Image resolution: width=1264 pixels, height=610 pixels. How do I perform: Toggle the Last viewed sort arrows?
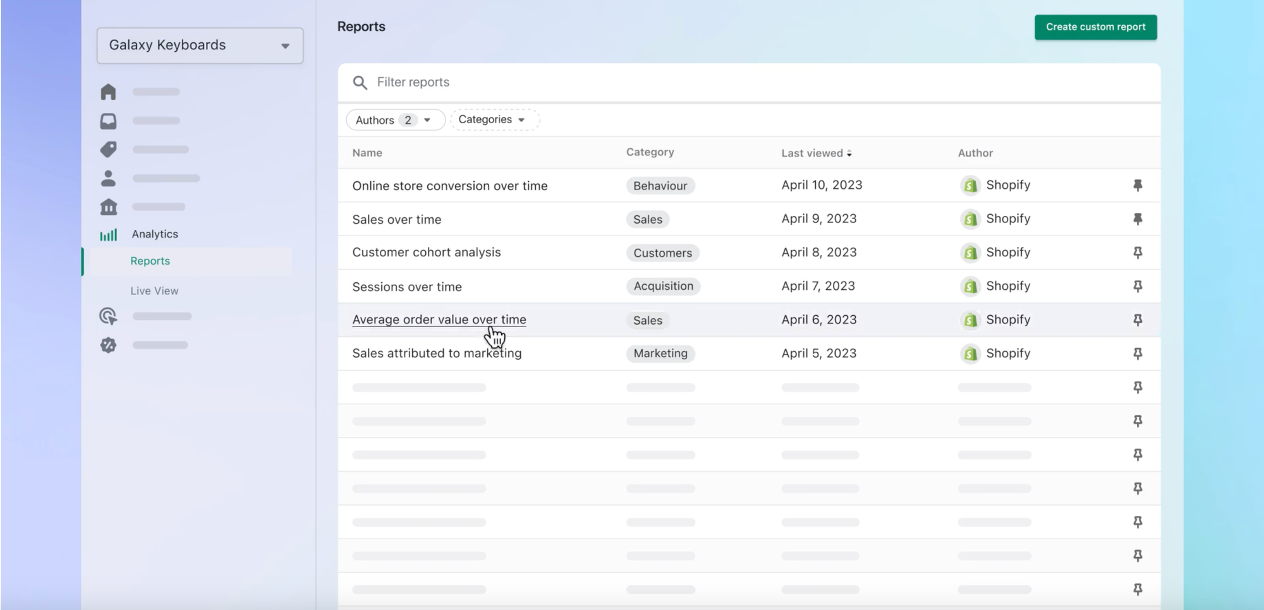click(850, 153)
